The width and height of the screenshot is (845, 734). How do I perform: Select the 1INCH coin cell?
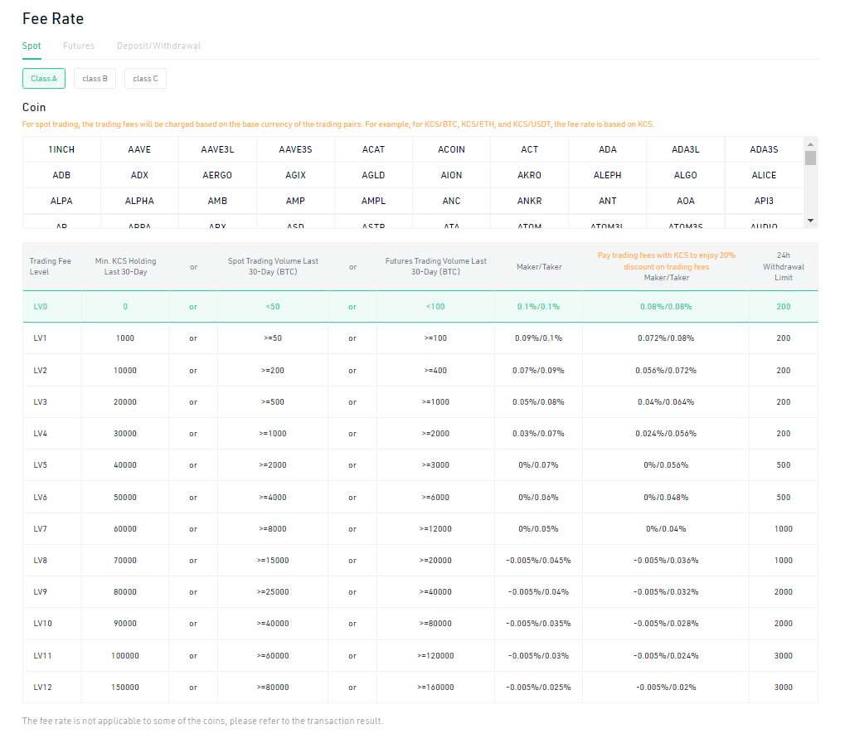(x=61, y=149)
